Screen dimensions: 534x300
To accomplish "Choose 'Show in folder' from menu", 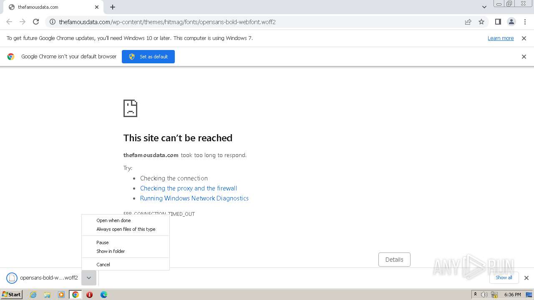I will [x=111, y=251].
